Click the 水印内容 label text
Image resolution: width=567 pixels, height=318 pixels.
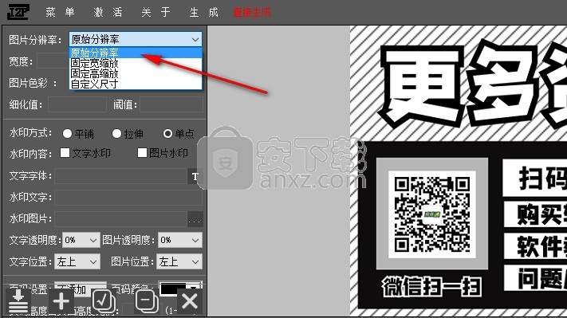[x=30, y=154]
